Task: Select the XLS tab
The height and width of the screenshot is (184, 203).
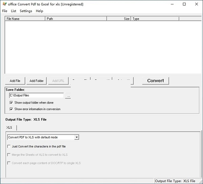Action: click(11, 128)
